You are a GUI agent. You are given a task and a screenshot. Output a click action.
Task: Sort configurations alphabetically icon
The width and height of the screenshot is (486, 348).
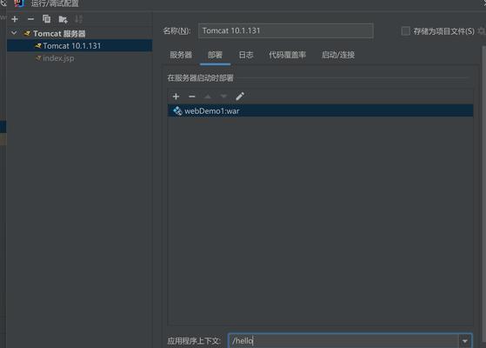pyautogui.click(x=79, y=19)
